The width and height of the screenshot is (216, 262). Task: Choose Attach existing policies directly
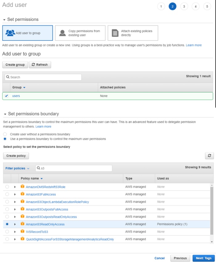point(133,33)
